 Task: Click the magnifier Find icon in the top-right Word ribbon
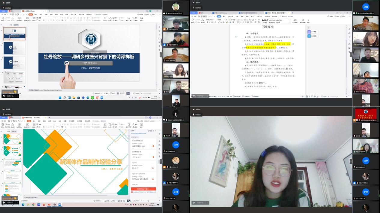click(x=303, y=20)
